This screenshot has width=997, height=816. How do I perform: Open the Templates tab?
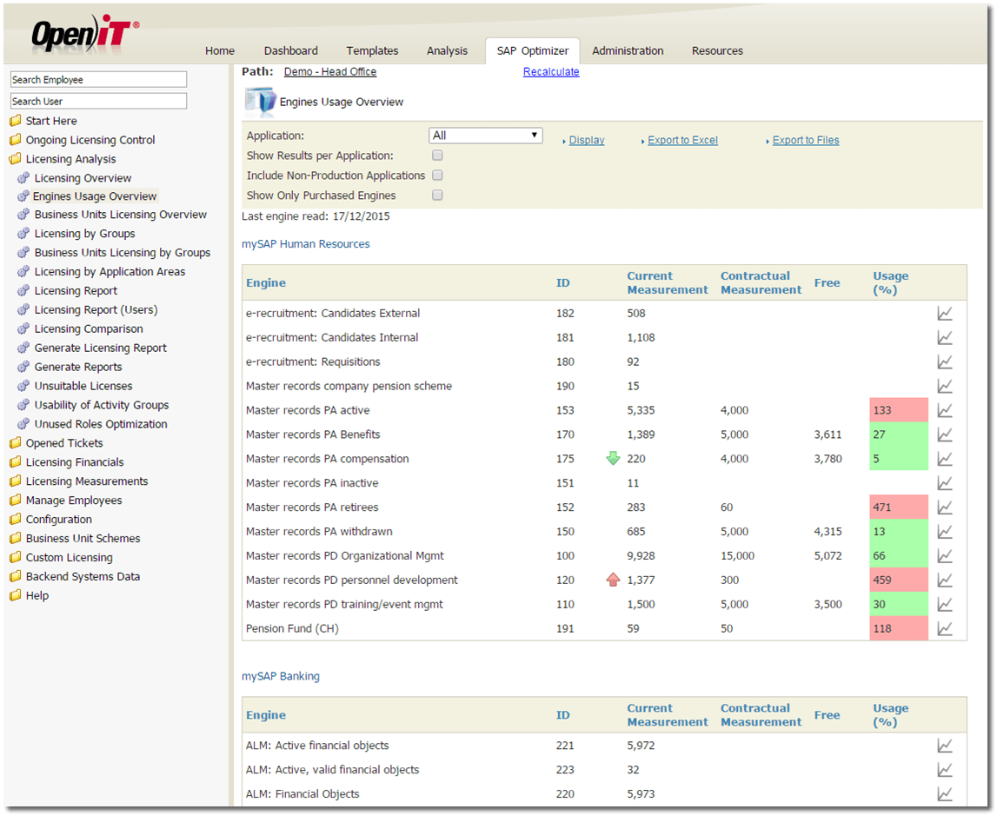tap(373, 51)
